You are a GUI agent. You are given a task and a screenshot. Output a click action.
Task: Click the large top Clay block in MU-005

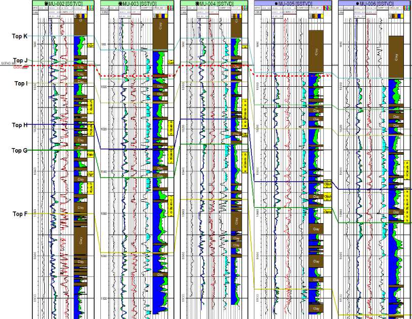tap(316, 51)
